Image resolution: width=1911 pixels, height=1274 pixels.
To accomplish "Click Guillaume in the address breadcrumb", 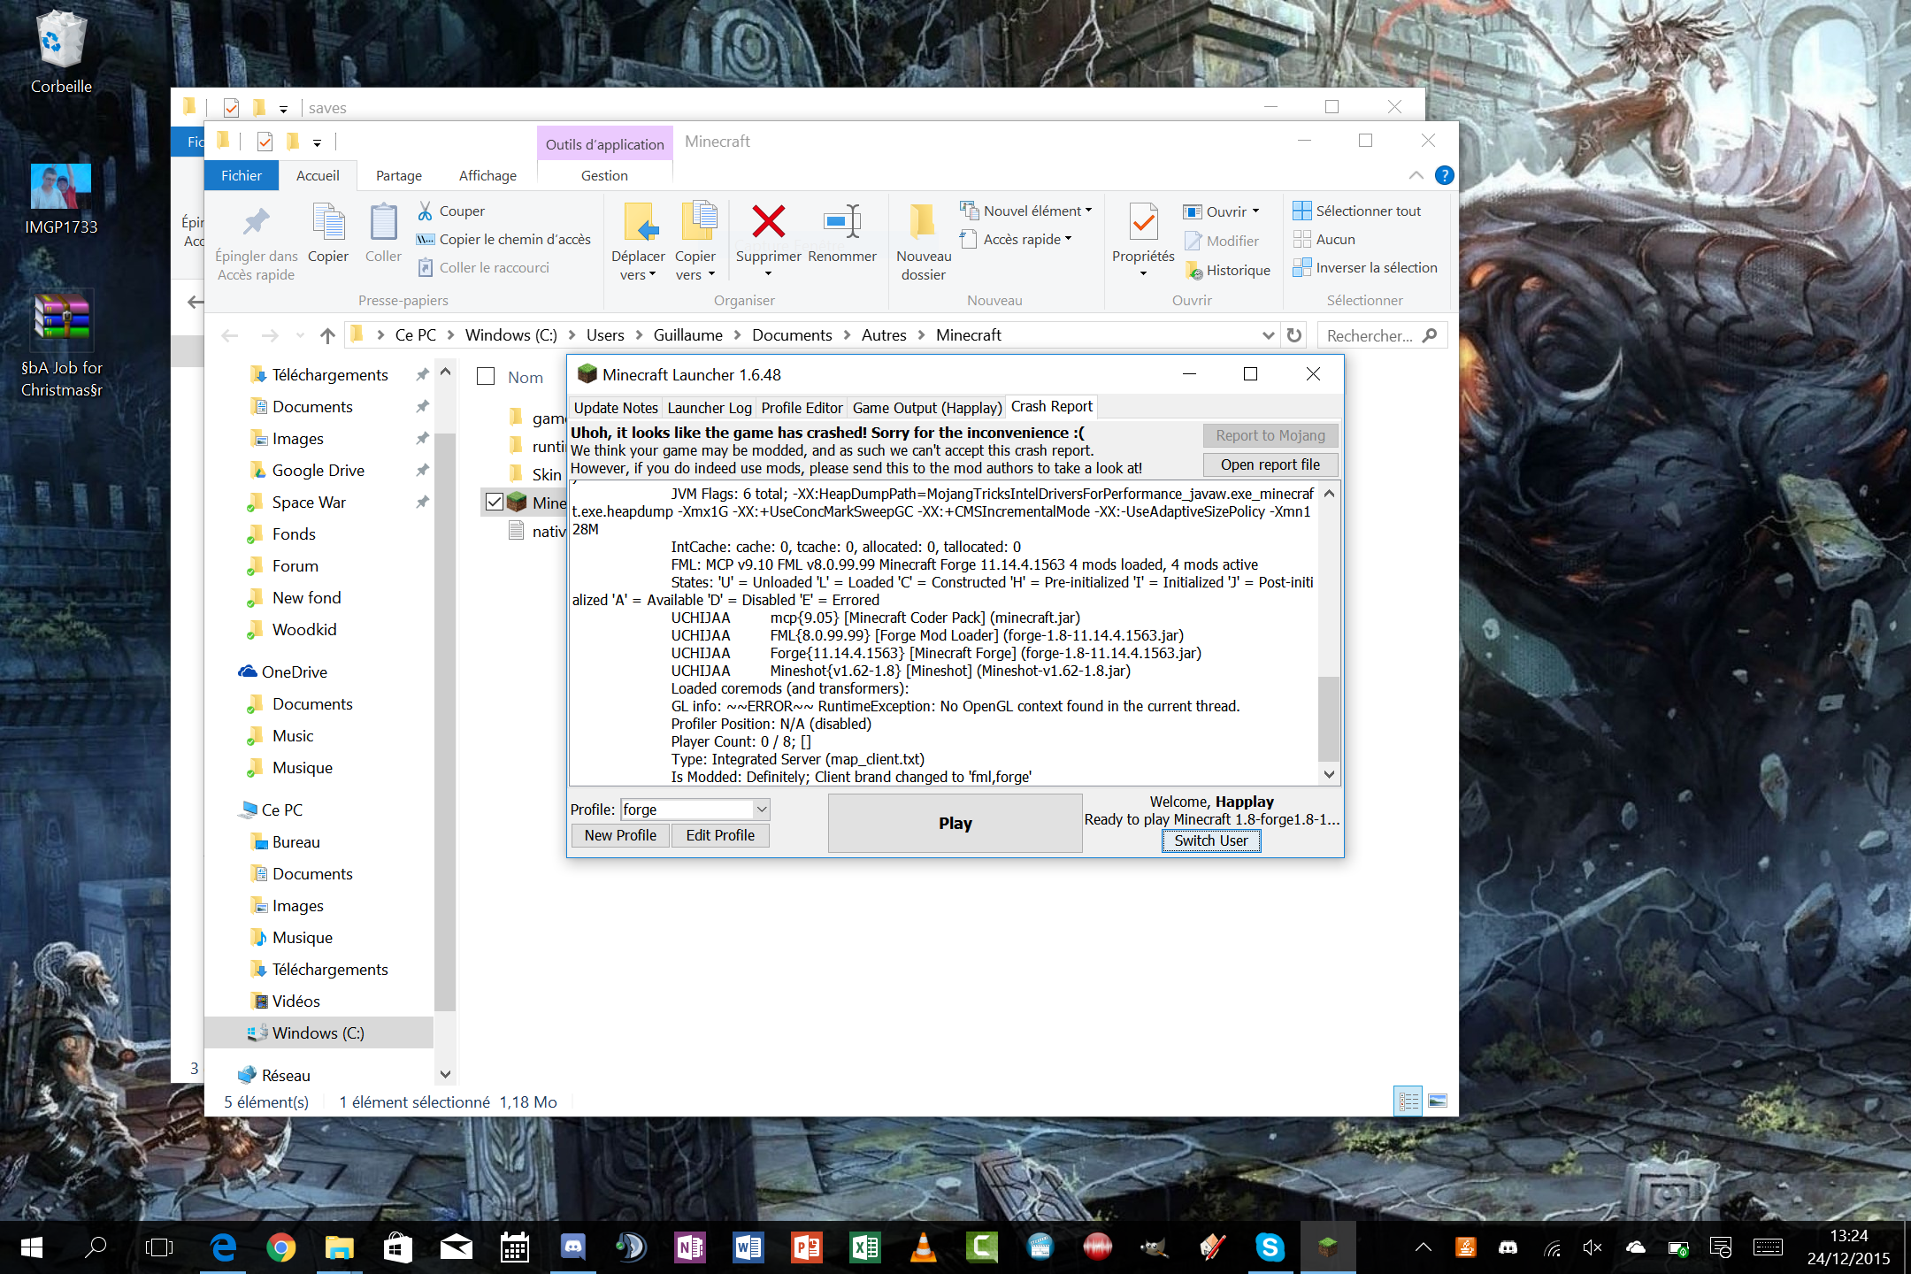I will [x=687, y=334].
